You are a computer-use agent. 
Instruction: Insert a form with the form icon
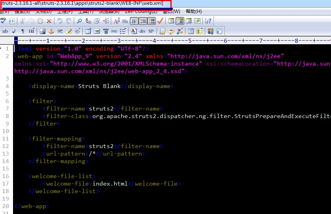[191, 31]
